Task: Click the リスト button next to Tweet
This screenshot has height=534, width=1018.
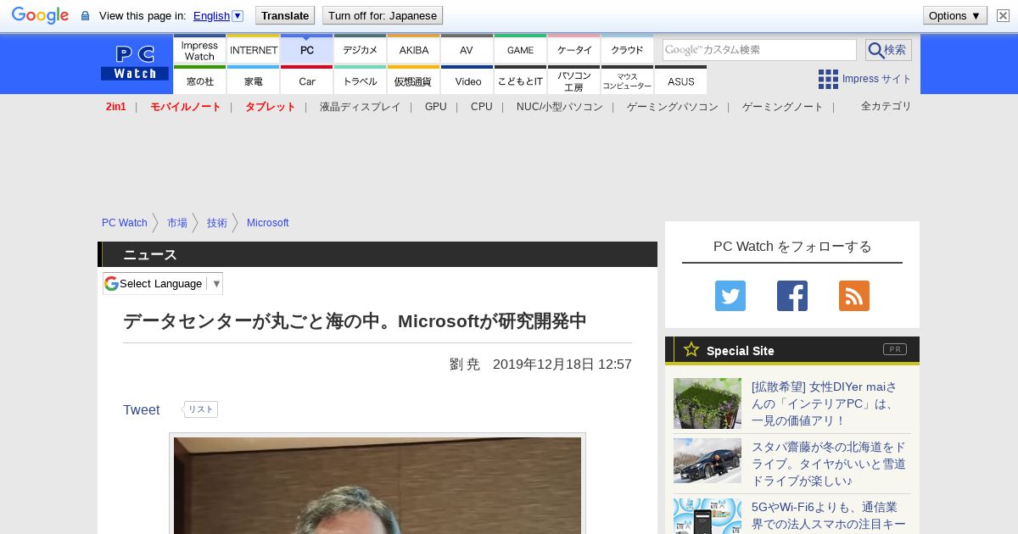Action: coord(200,409)
